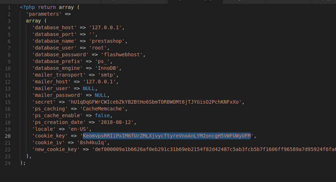This screenshot has height=182, width=336.
Task: Click the return keyword on line 1
Action: (x=47, y=7)
